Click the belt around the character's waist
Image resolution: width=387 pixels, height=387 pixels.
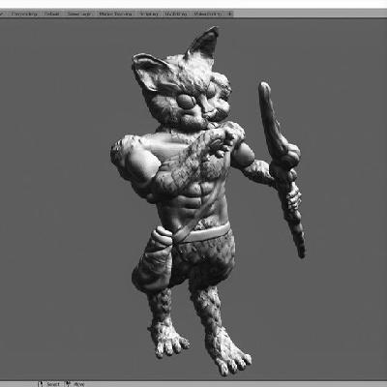(206, 233)
